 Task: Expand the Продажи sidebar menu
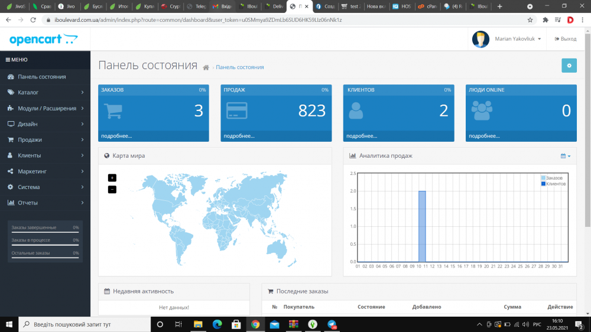46,139
